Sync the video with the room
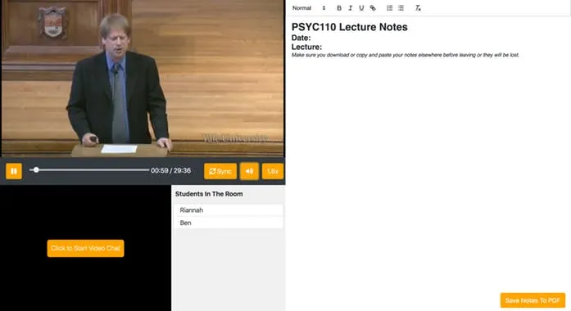 pyautogui.click(x=220, y=171)
